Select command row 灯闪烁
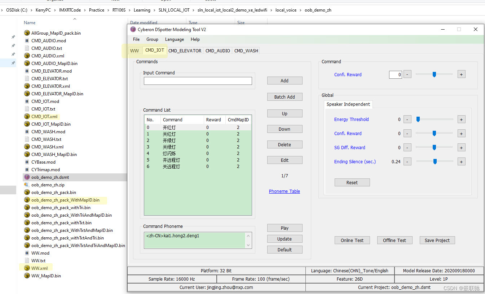This screenshot has height=294, width=485. point(198,154)
